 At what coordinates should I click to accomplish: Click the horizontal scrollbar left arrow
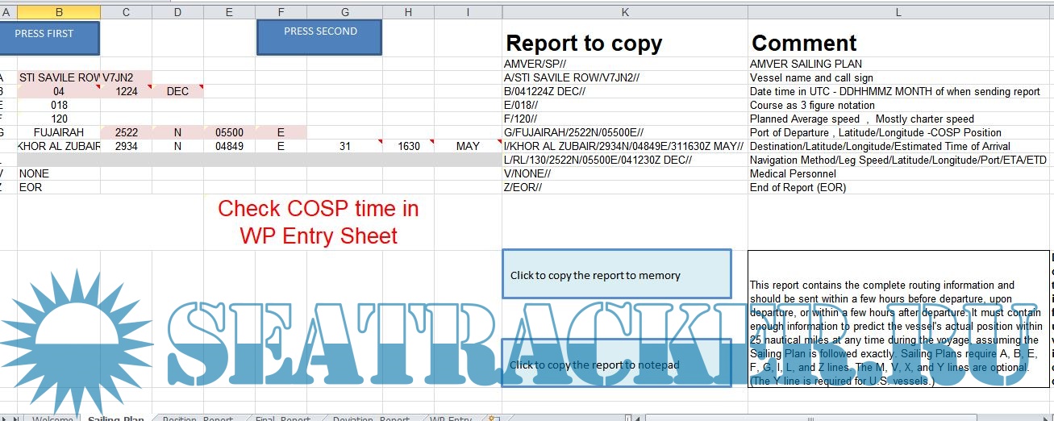click(639, 419)
